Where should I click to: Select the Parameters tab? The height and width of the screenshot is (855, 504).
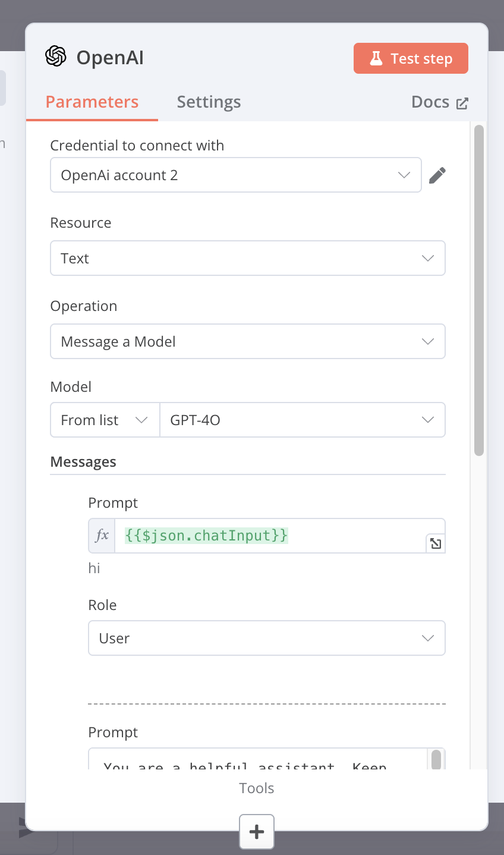(92, 102)
